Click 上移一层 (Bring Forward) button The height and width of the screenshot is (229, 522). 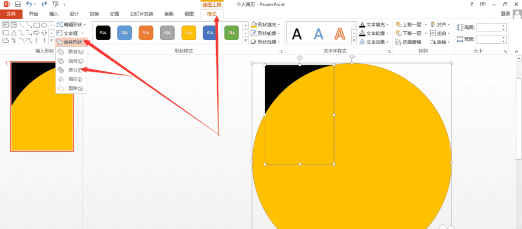(x=409, y=24)
